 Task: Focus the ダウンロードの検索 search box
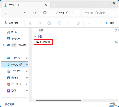tap(100, 13)
